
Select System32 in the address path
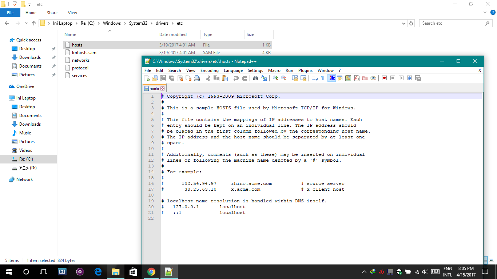138,23
